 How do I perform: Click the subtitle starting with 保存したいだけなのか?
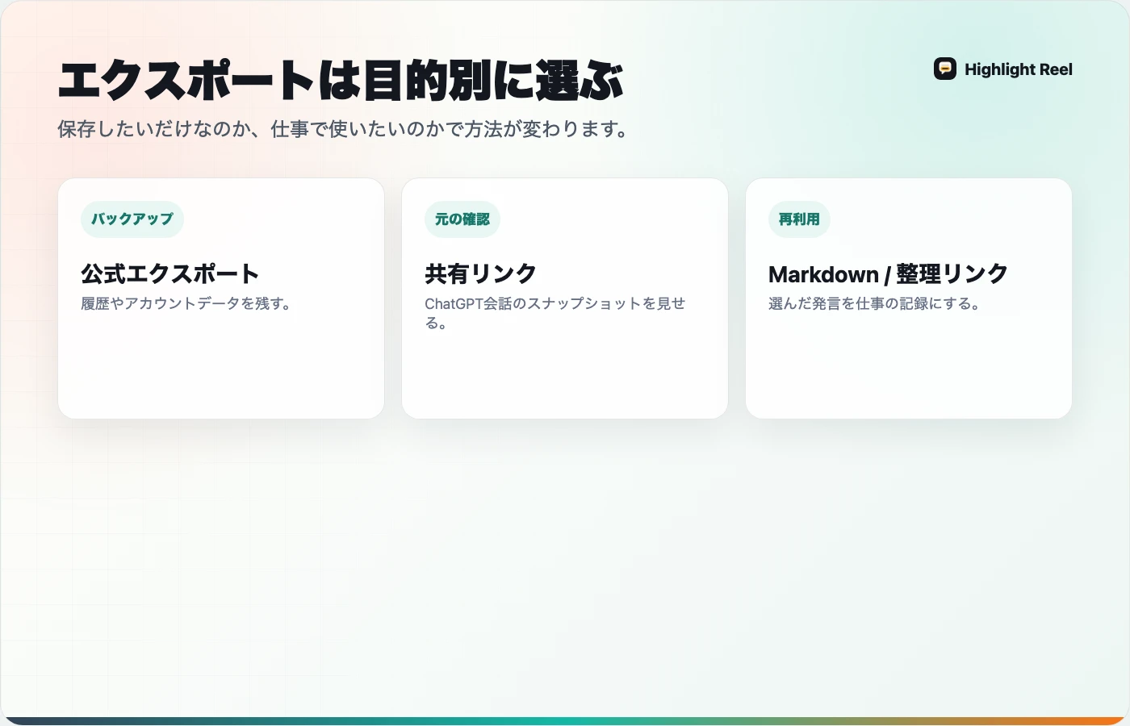point(345,129)
